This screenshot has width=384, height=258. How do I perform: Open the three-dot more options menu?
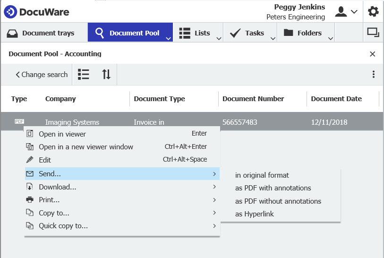point(373,75)
